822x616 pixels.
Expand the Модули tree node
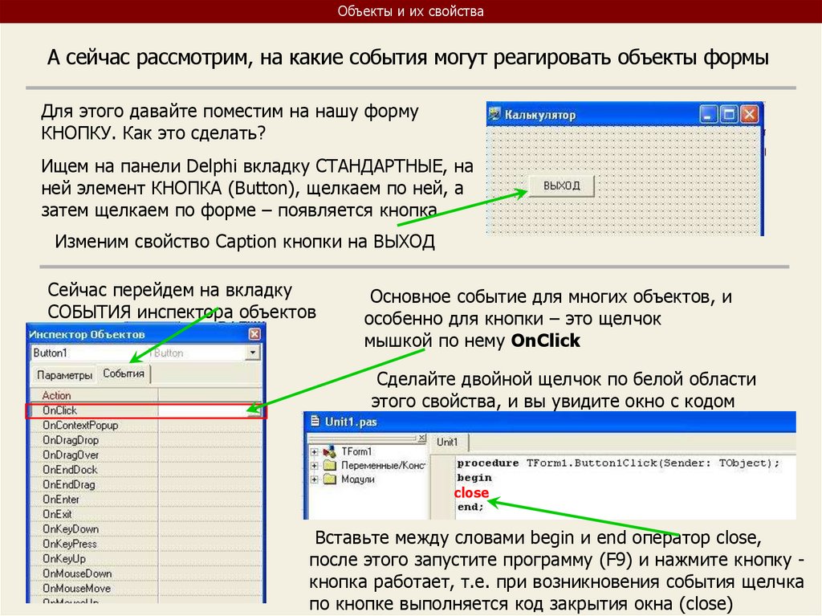click(x=314, y=479)
